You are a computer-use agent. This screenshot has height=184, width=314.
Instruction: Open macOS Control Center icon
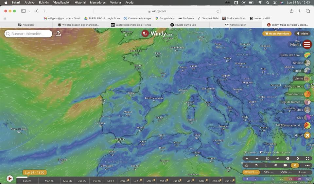(275, 3)
